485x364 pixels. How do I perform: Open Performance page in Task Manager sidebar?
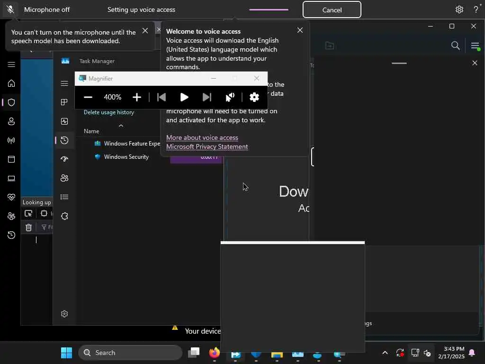click(64, 121)
